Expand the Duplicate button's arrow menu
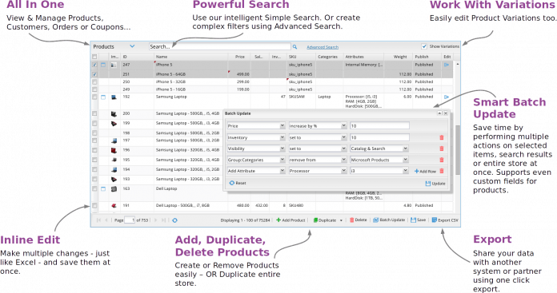Screen dimensions: 557x293 341,220
